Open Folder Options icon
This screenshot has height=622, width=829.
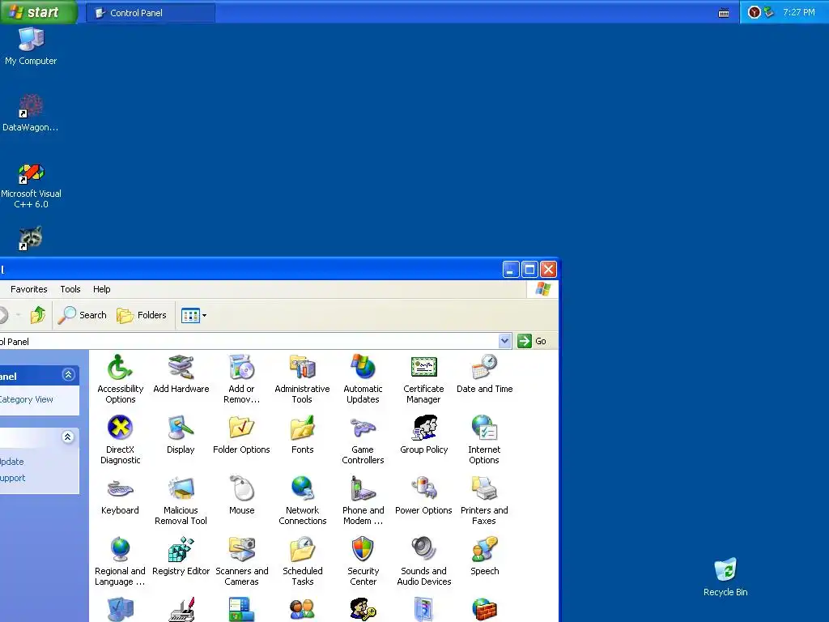tap(241, 435)
